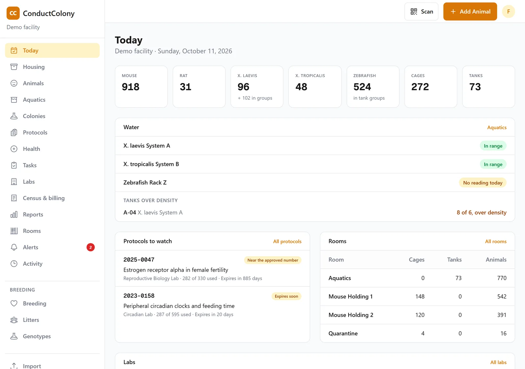Click the Breeding heart icon
Image resolution: width=525 pixels, height=369 pixels.
[14, 303]
